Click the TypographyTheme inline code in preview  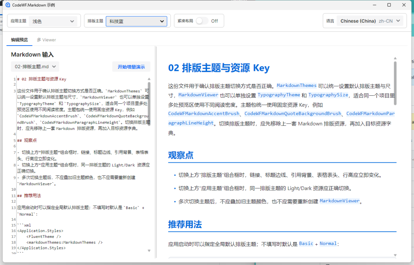click(x=279, y=95)
